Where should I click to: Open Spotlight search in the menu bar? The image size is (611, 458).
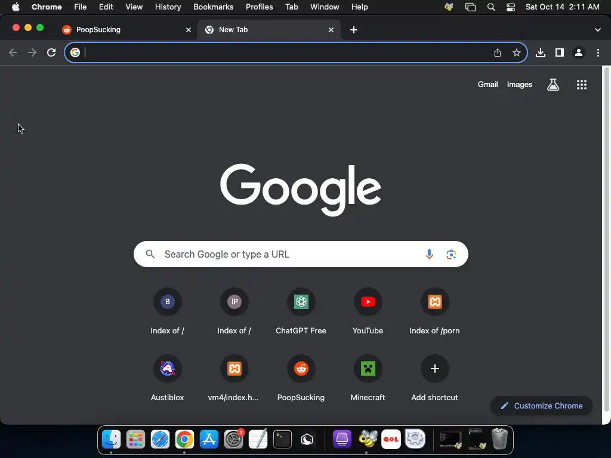click(x=491, y=7)
